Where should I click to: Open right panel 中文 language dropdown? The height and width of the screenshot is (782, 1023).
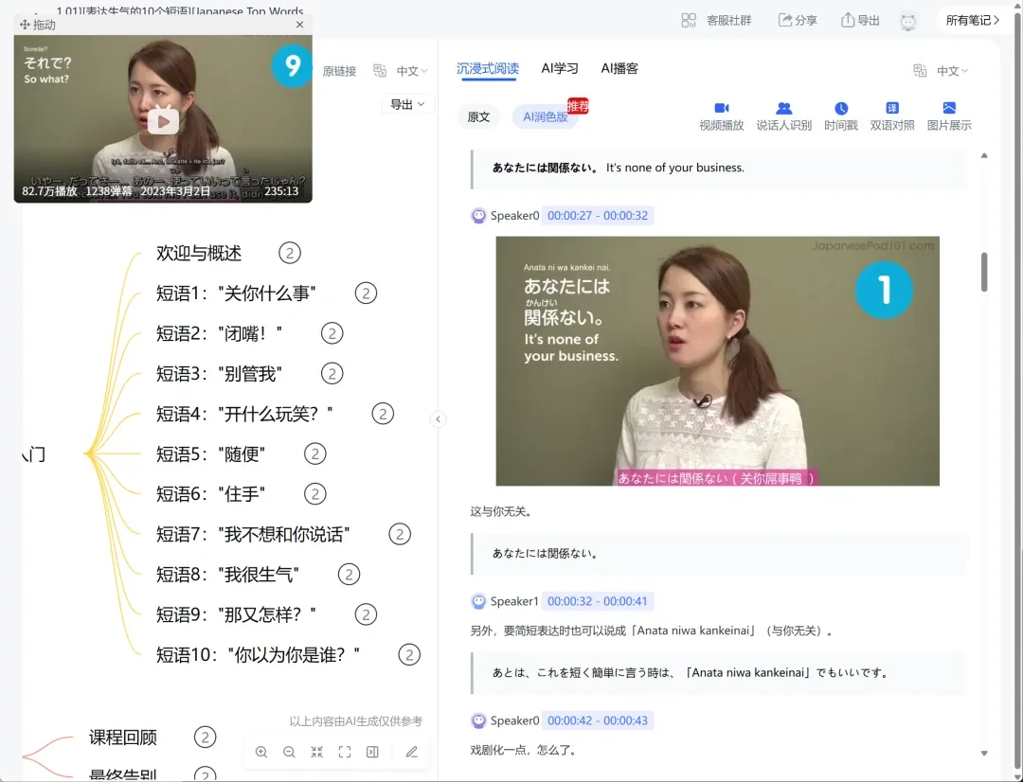(x=953, y=71)
